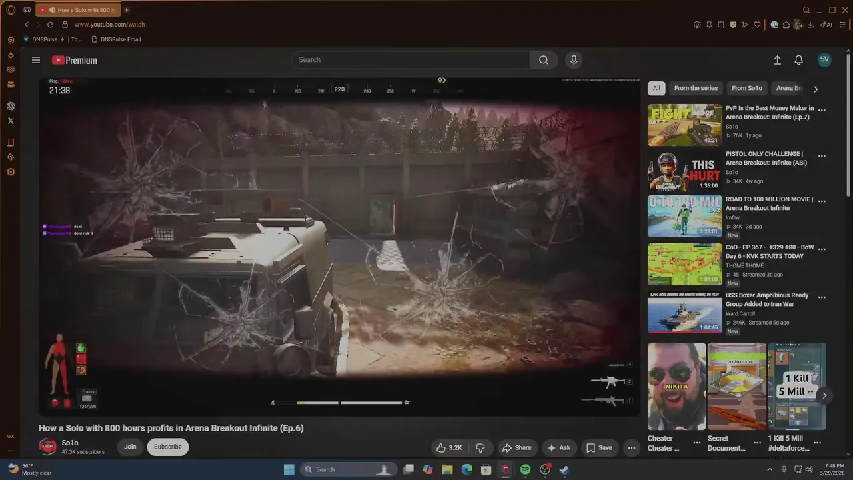Open ChatGPT from the Opera sidebar
853x480 pixels.
11,106
